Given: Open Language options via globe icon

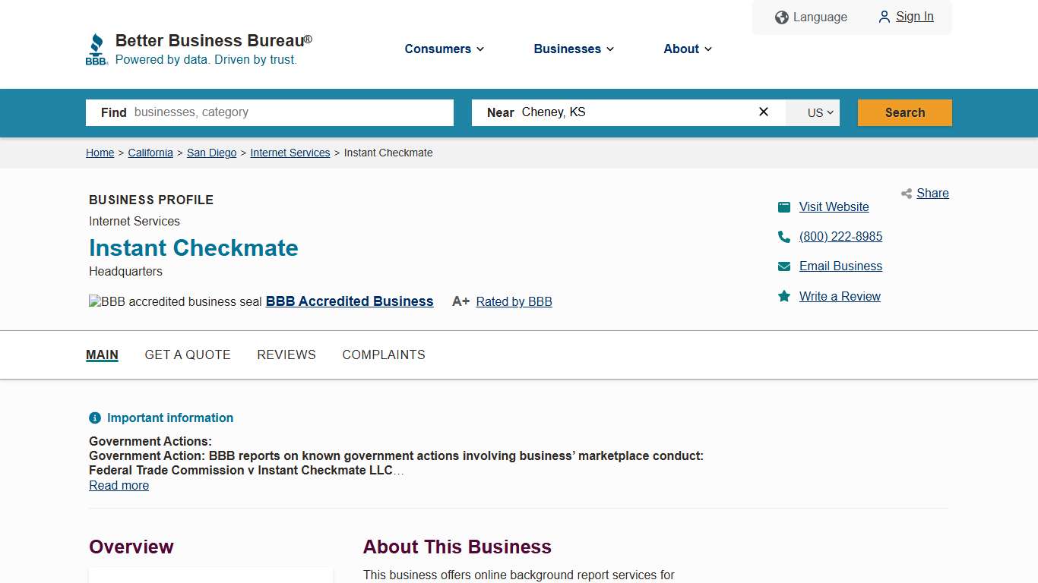Looking at the screenshot, I should tap(782, 17).
